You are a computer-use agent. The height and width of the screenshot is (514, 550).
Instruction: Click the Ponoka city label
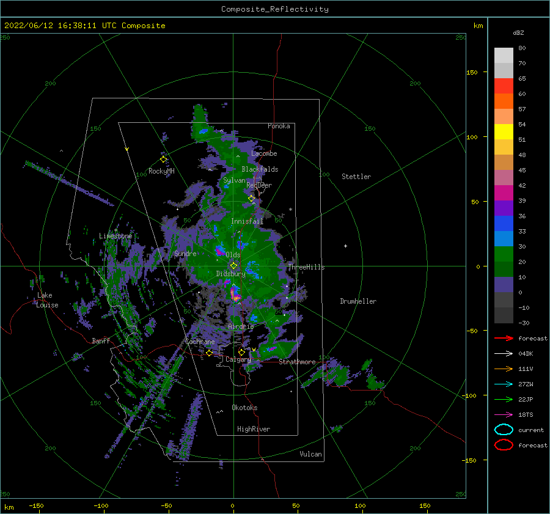279,126
